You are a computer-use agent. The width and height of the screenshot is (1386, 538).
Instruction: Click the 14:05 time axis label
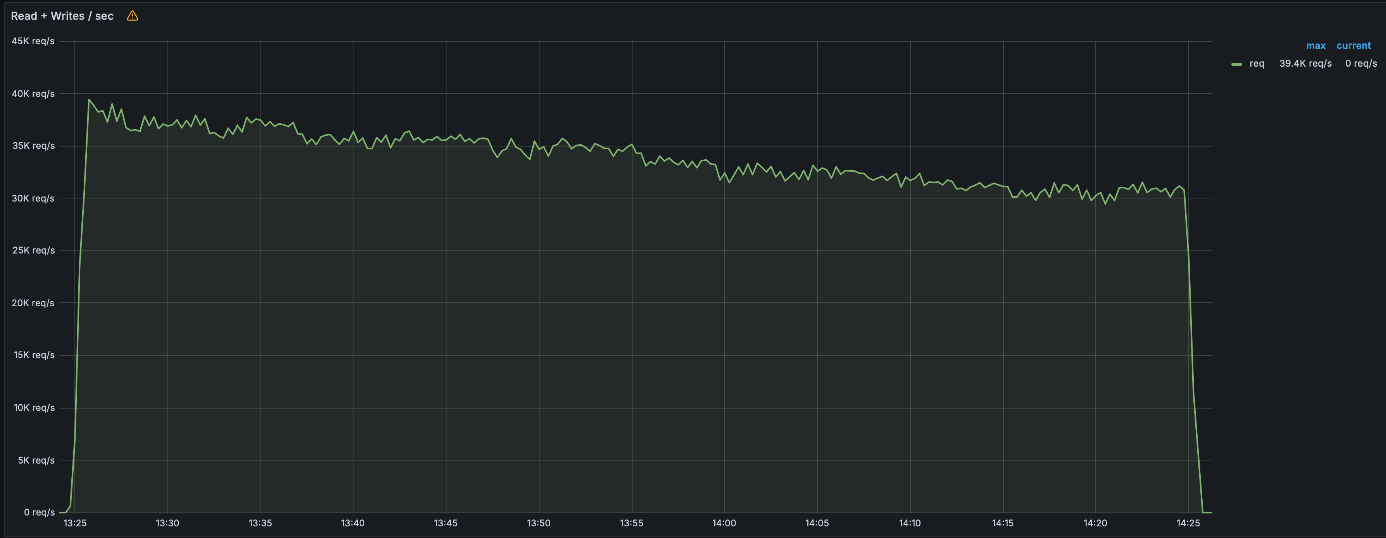(817, 523)
